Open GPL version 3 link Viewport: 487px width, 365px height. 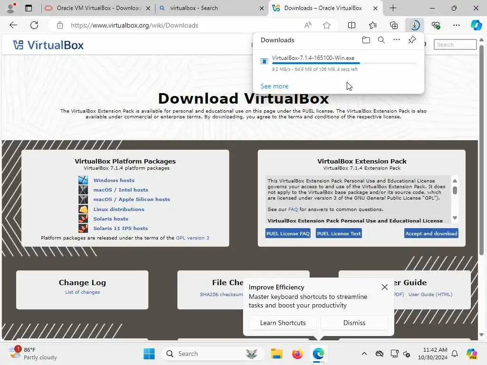[x=193, y=238]
